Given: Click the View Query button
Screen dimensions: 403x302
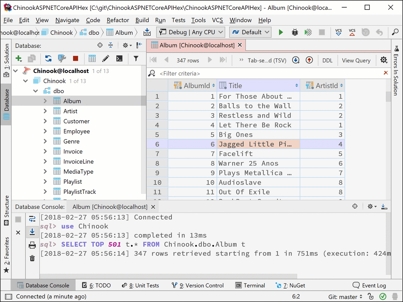Looking at the screenshot, I should [356, 60].
